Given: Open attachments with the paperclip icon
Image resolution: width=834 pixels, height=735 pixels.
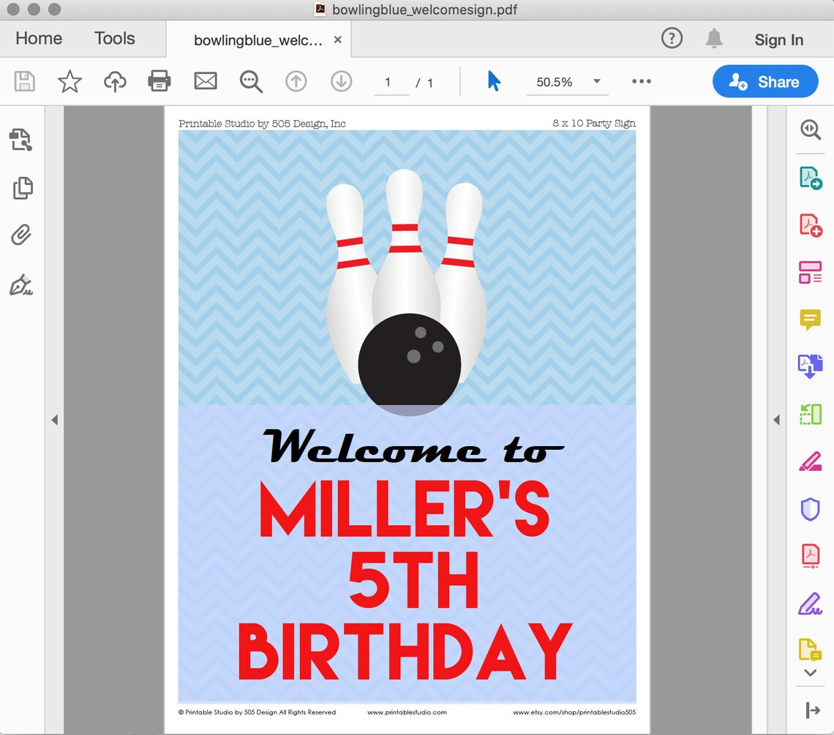Looking at the screenshot, I should [x=21, y=235].
